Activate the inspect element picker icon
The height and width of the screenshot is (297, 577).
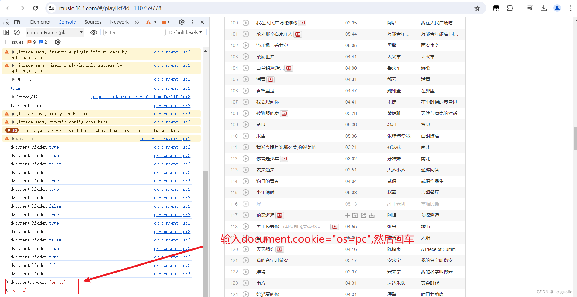[6, 22]
